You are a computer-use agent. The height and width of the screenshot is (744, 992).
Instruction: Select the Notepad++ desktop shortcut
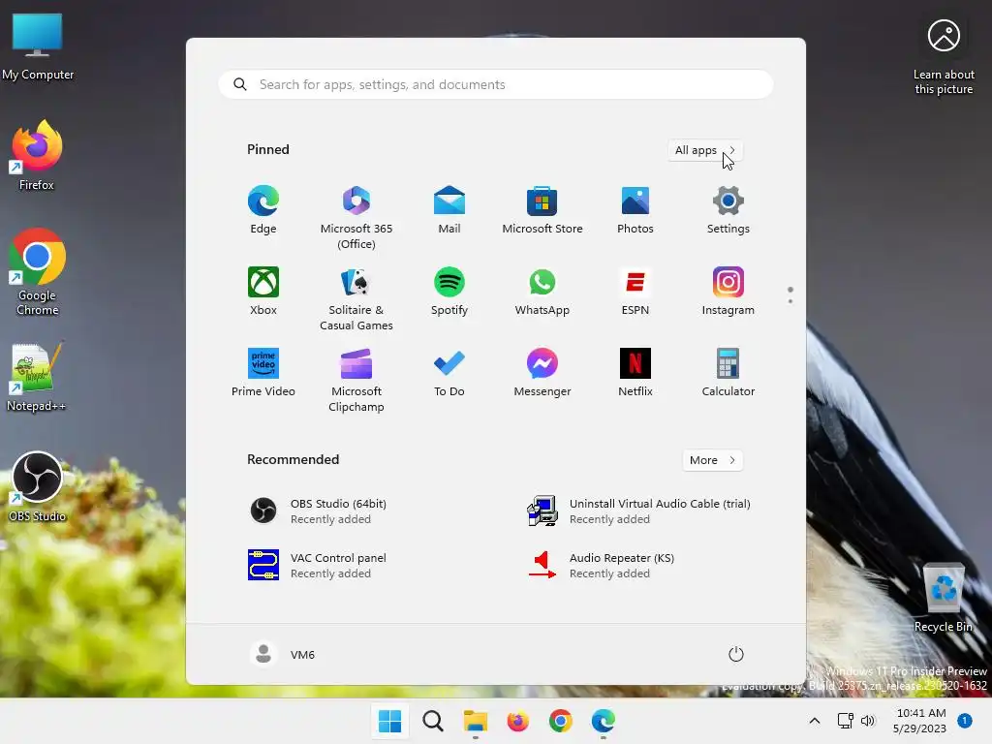coord(37,378)
